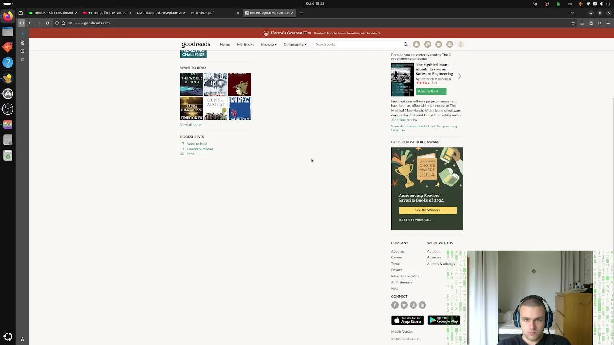Image resolution: width=614 pixels, height=345 pixels.
Task: Open the My Books menu item
Action: pos(246,44)
